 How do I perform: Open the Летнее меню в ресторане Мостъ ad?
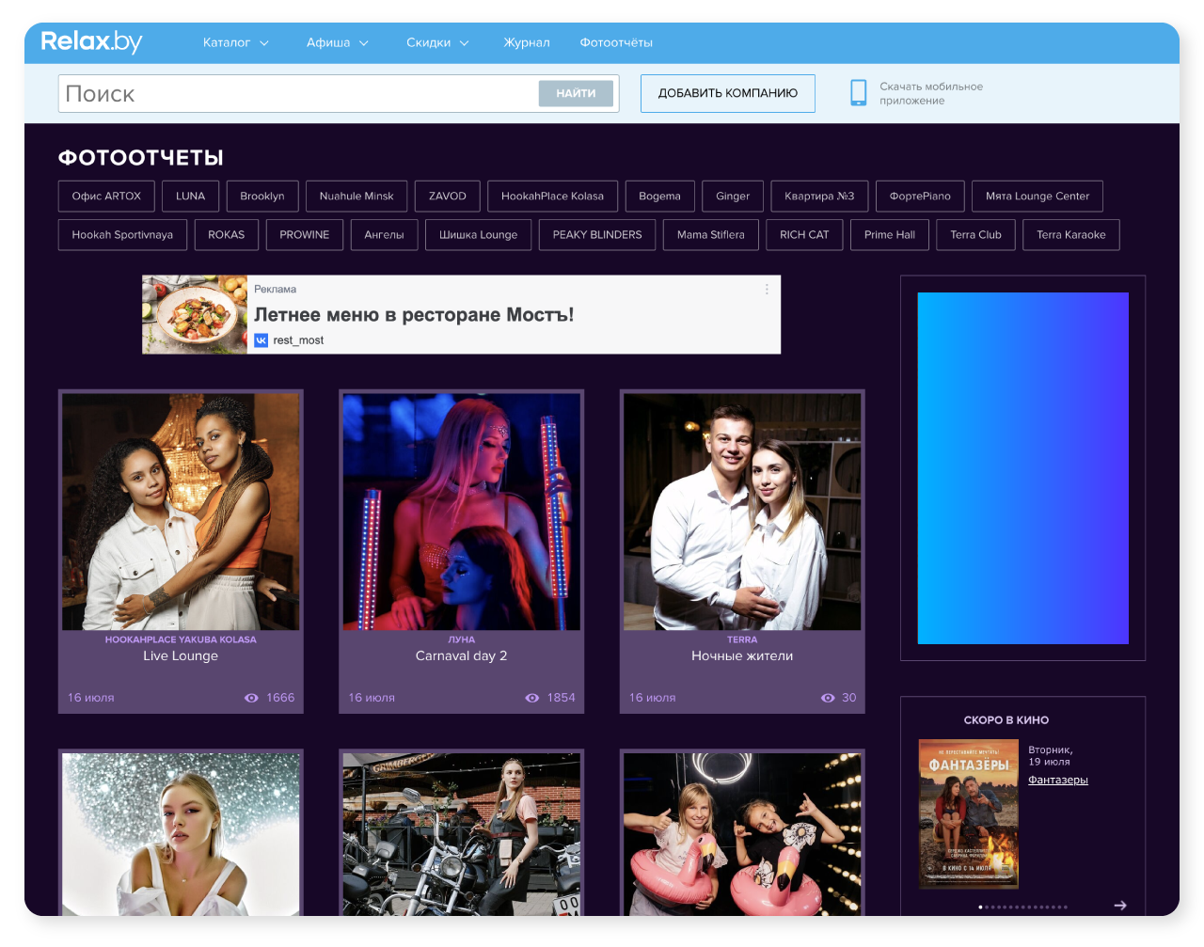tap(414, 315)
